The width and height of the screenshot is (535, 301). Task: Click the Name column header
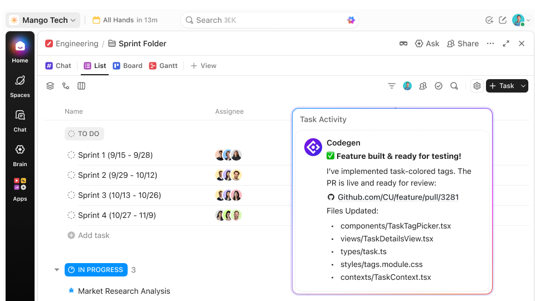pyautogui.click(x=74, y=111)
